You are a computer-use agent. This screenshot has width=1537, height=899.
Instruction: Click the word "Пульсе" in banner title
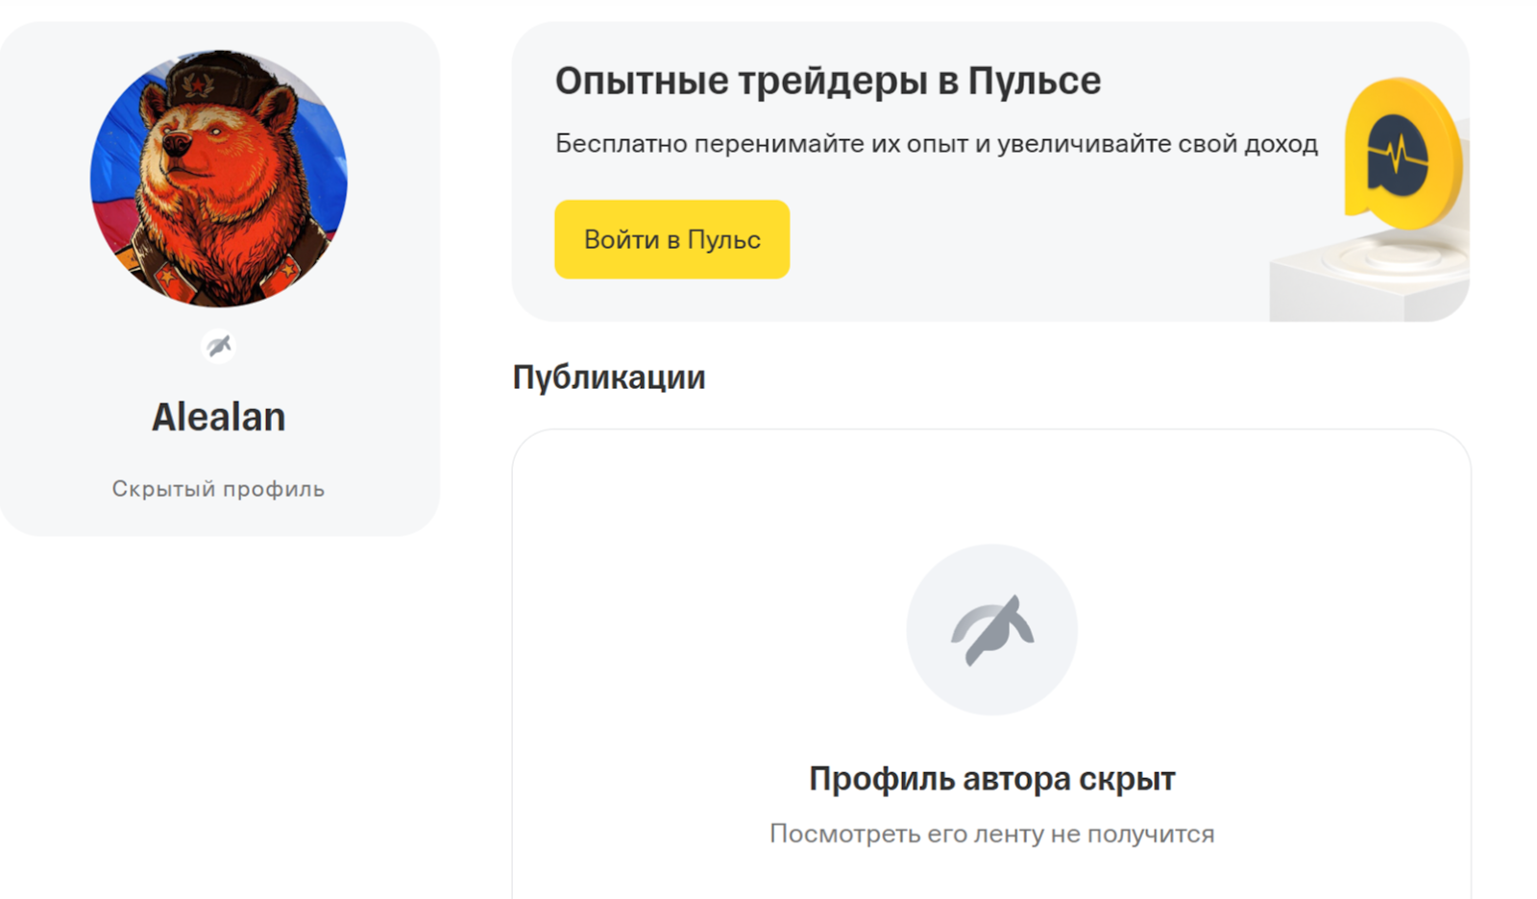point(1034,81)
